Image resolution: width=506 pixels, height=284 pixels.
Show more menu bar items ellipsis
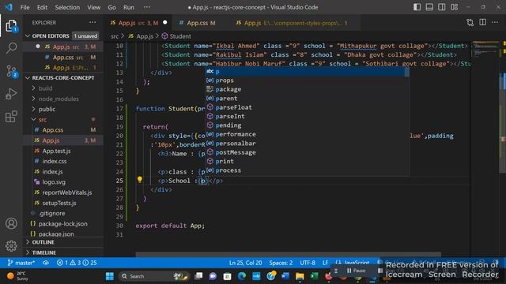coord(147,7)
